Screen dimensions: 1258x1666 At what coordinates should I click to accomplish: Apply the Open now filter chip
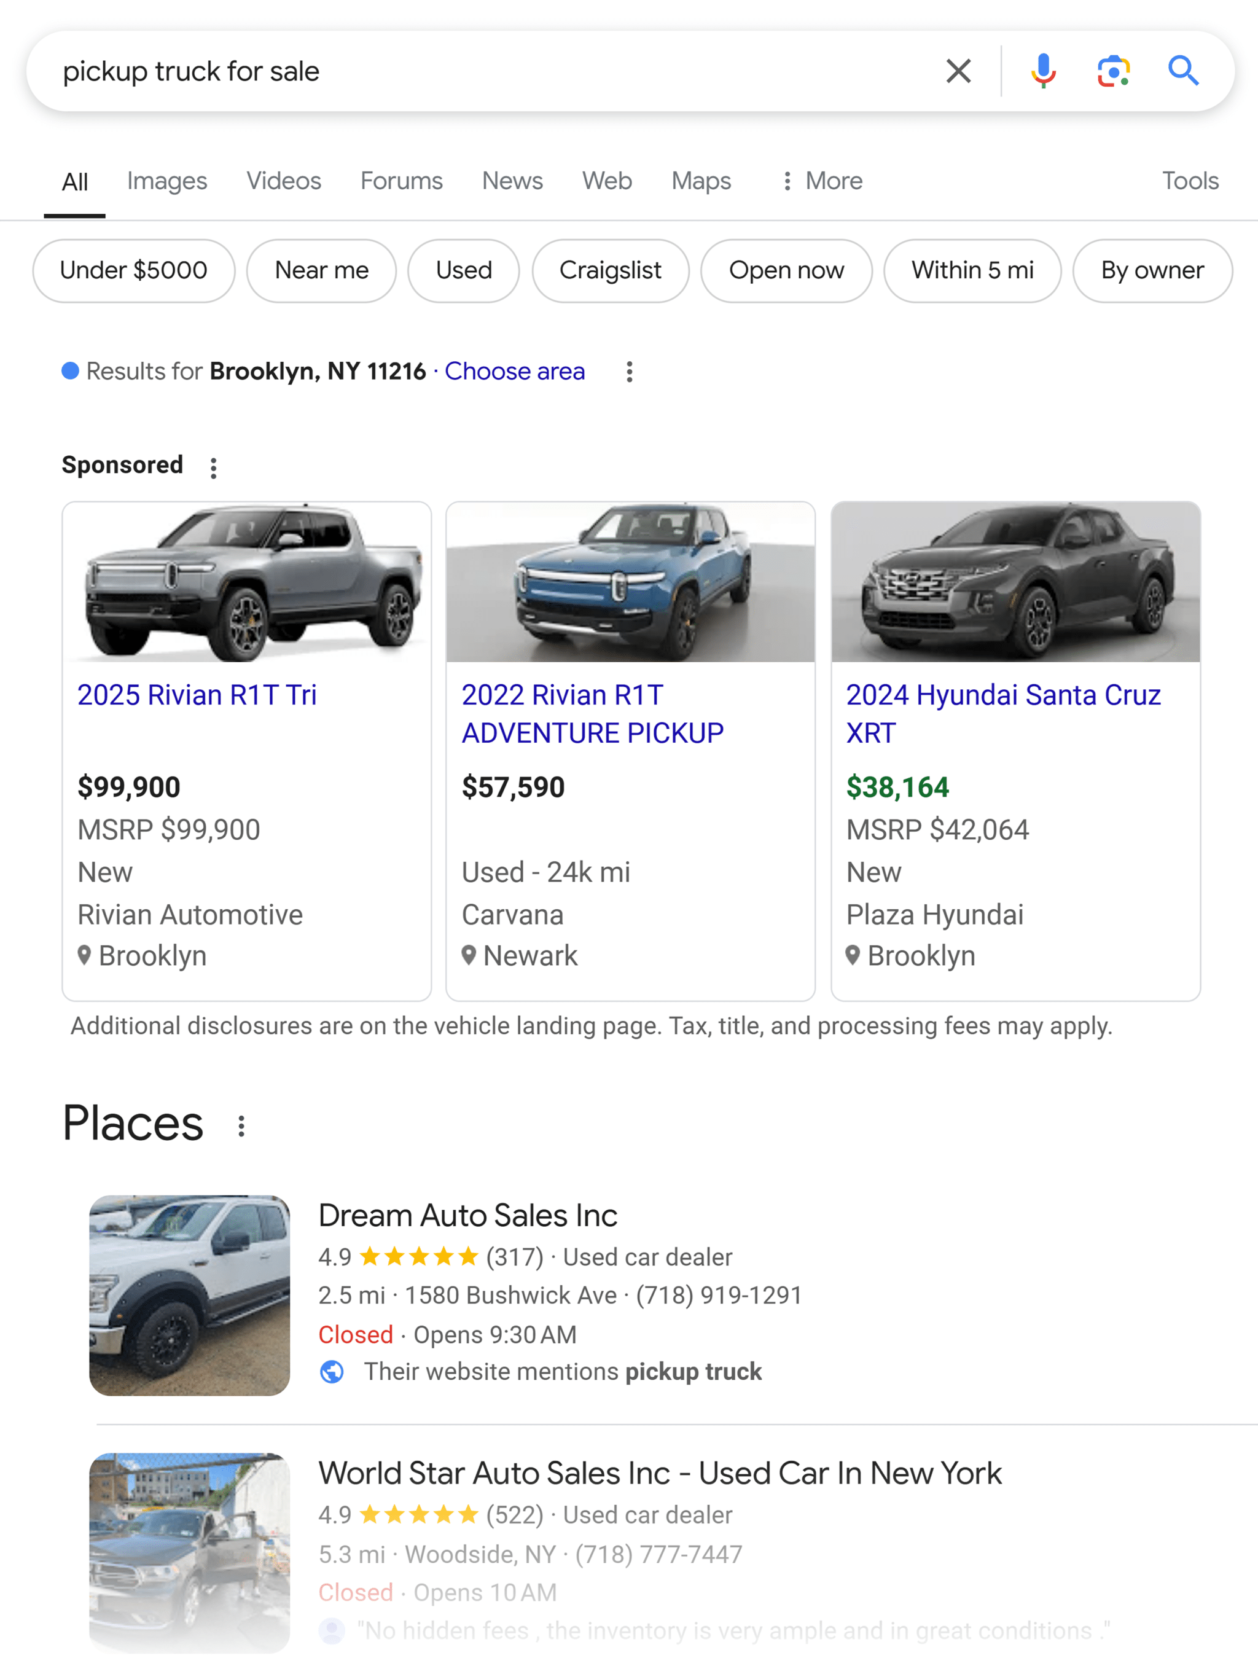786,270
